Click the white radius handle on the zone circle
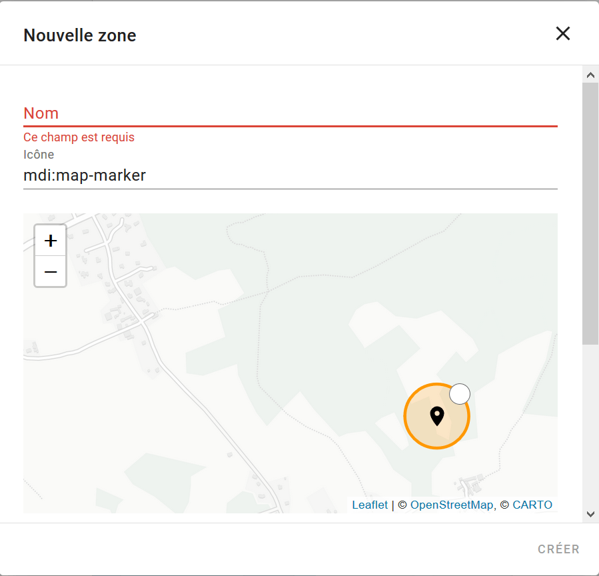The height and width of the screenshot is (576, 599). point(460,394)
